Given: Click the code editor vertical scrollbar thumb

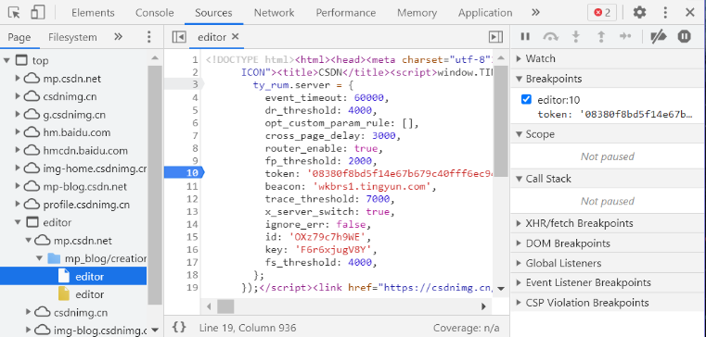Looking at the screenshot, I should [501, 121].
